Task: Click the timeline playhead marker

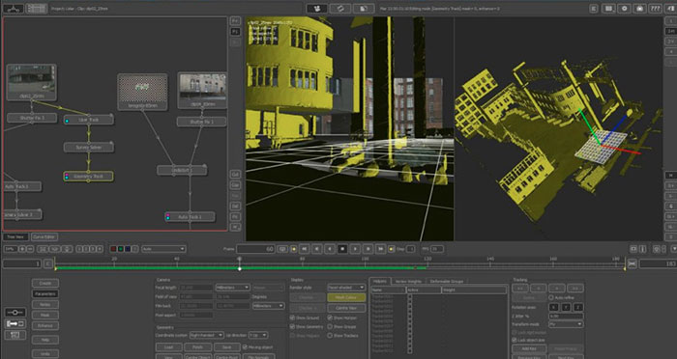Action: tap(240, 268)
